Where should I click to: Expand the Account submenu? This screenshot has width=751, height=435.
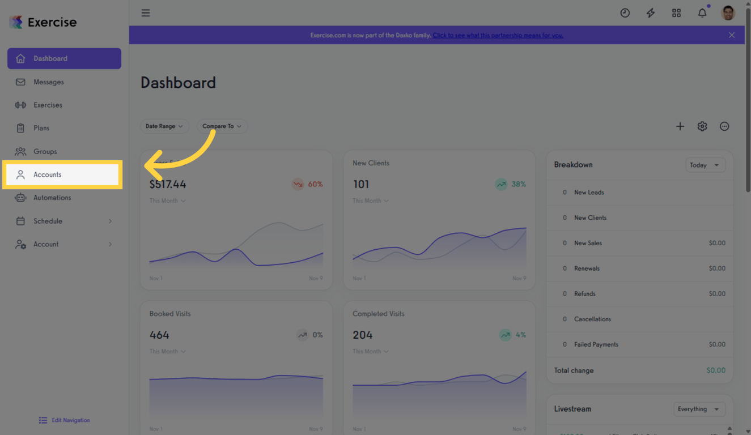point(64,244)
